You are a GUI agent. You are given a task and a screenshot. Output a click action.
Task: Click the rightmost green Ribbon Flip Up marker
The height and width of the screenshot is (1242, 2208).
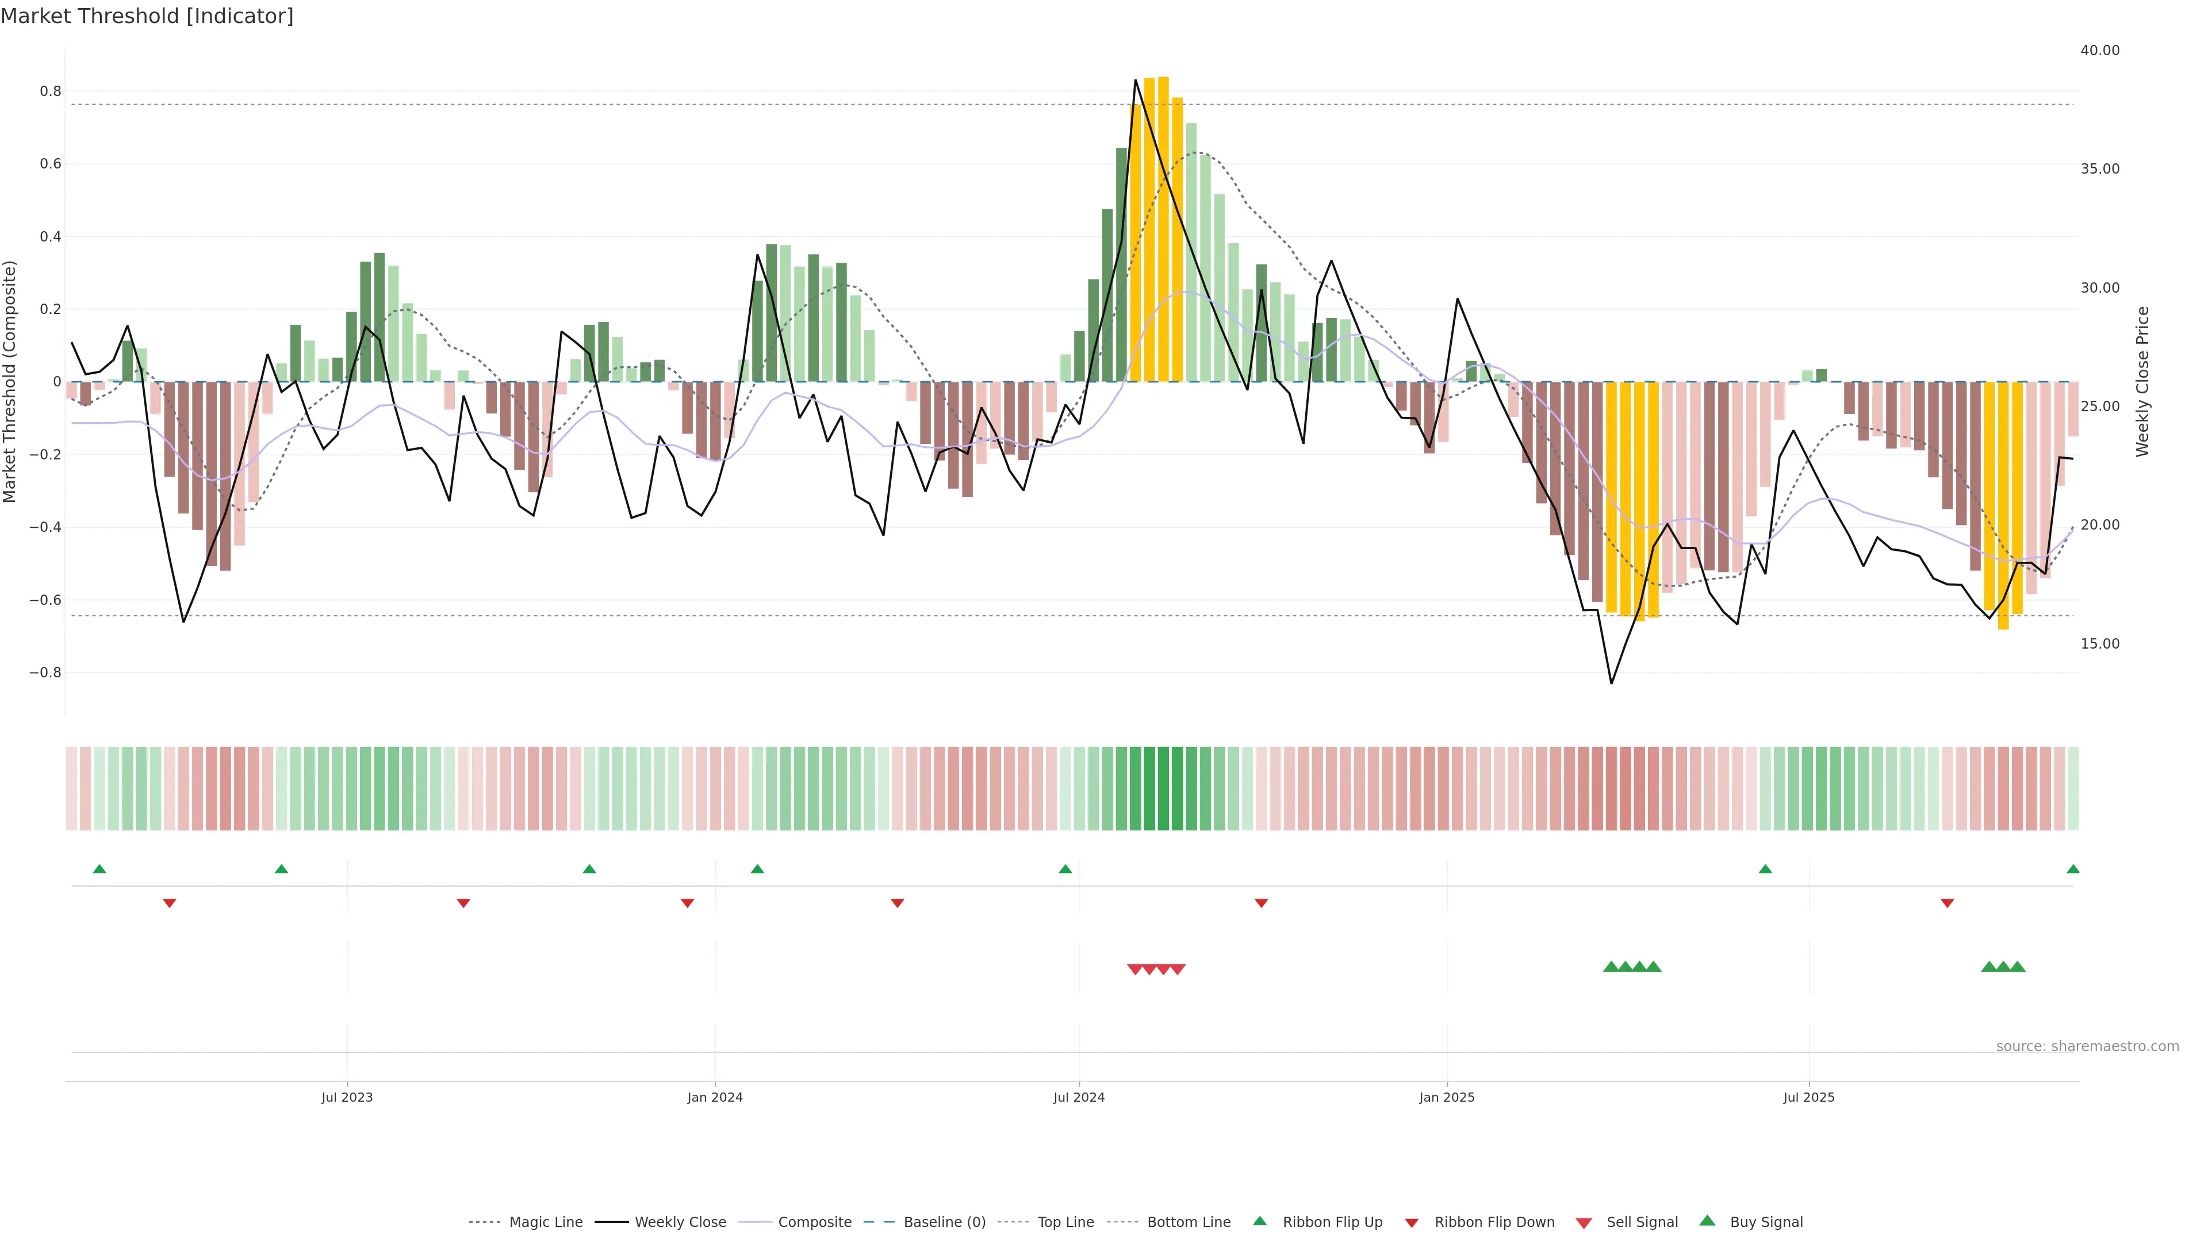coord(2072,869)
